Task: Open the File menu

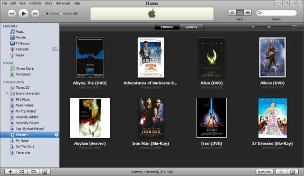Action: (4, 3)
